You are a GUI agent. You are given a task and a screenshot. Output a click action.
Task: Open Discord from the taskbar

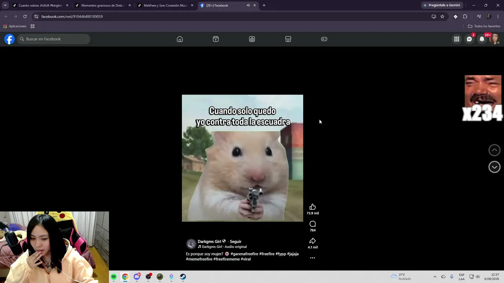[137, 277]
